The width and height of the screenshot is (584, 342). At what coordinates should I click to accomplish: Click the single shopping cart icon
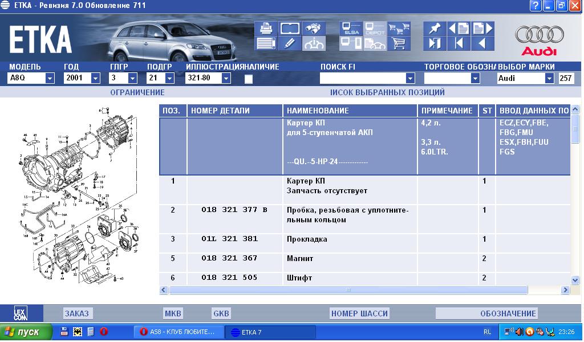coord(399,43)
